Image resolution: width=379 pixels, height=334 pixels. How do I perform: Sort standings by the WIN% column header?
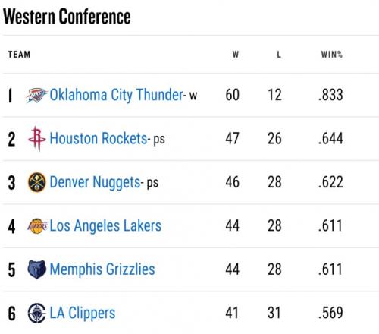pyautogui.click(x=332, y=55)
